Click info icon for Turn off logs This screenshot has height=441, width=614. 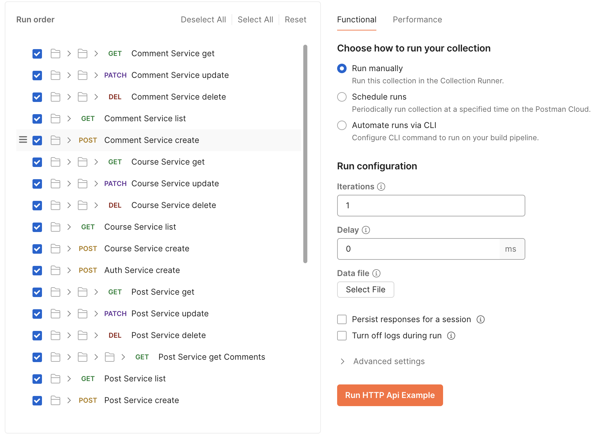click(x=451, y=336)
